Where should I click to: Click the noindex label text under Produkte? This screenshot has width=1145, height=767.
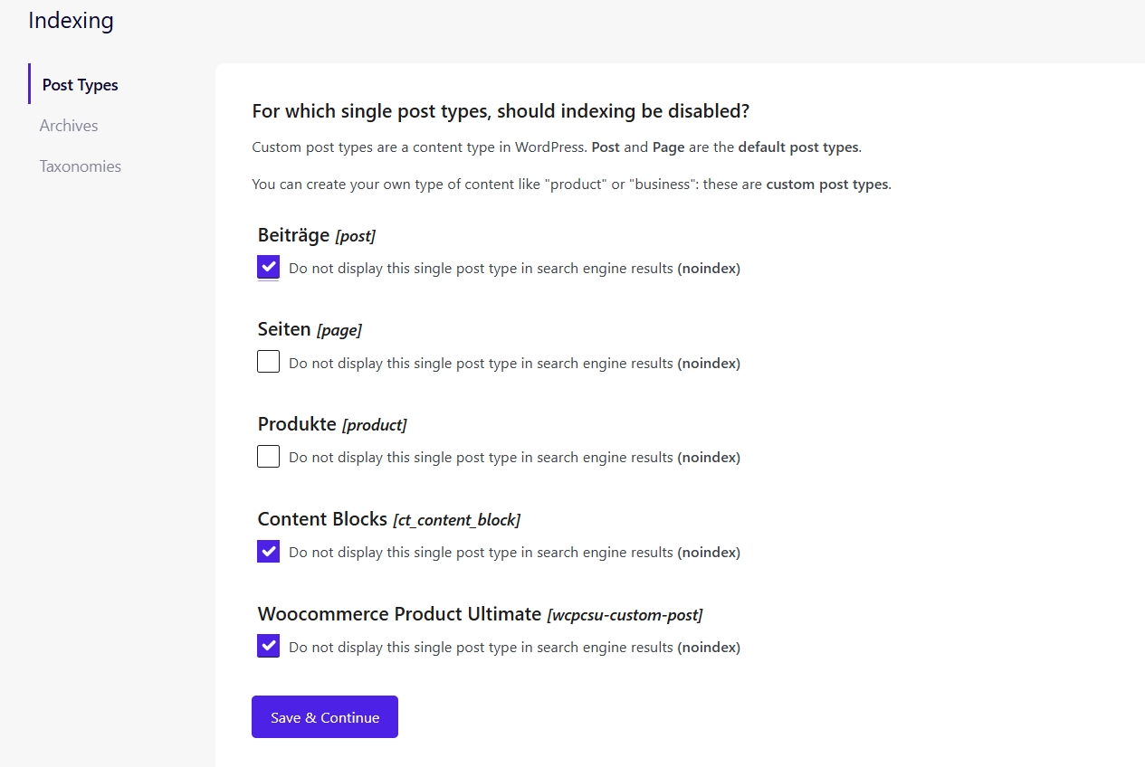tap(514, 458)
